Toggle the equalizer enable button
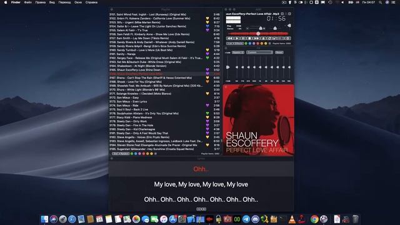Screen dimensions: 400x225 click(x=238, y=52)
